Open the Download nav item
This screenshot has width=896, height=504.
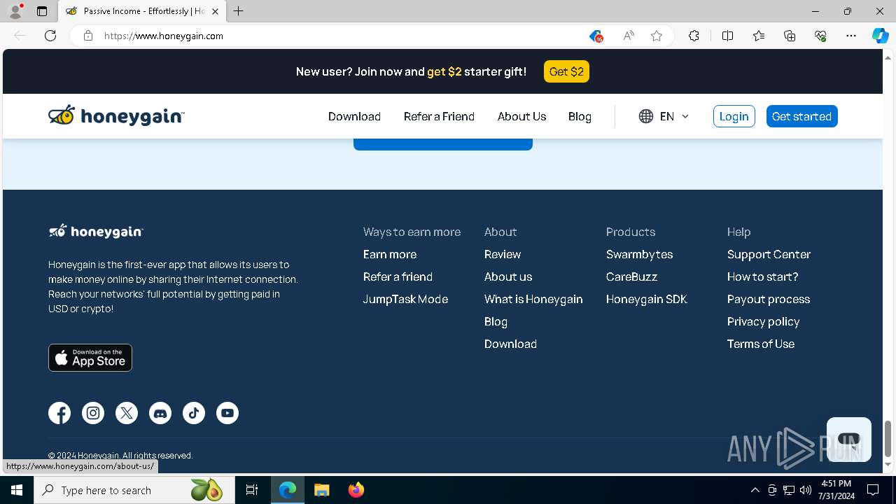coord(354,116)
